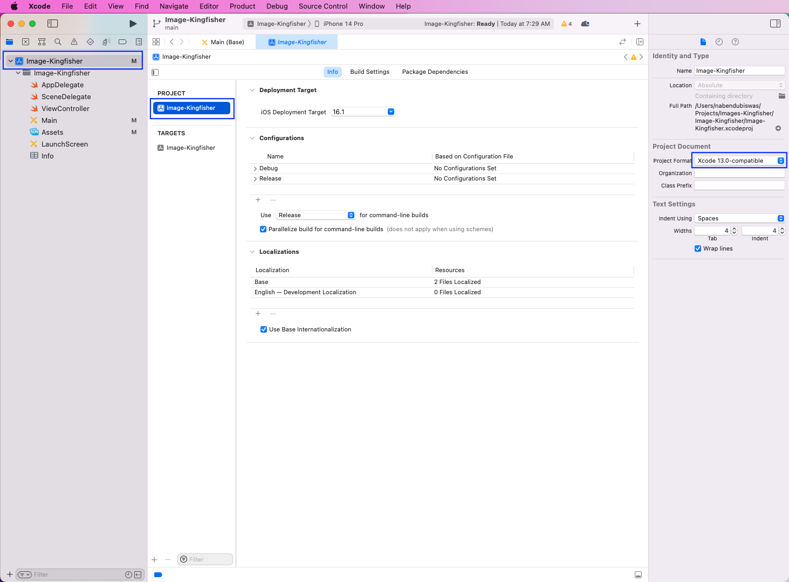
Task: Expand Release configuration row
Action: [x=255, y=179]
